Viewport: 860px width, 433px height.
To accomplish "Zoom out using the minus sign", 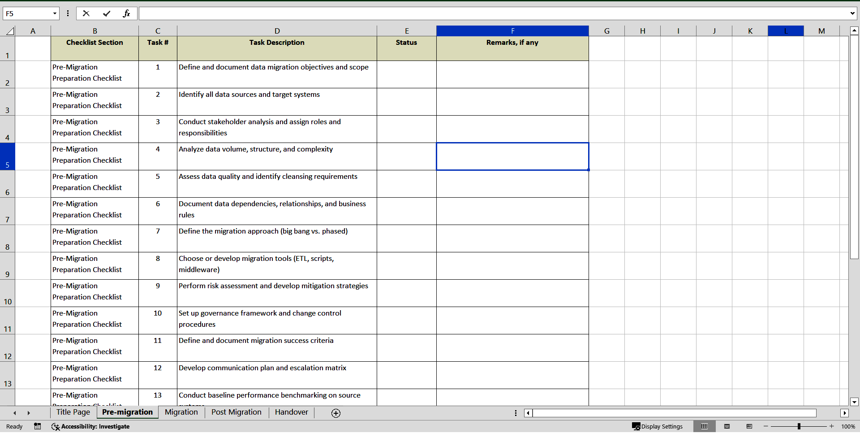I will pyautogui.click(x=765, y=426).
